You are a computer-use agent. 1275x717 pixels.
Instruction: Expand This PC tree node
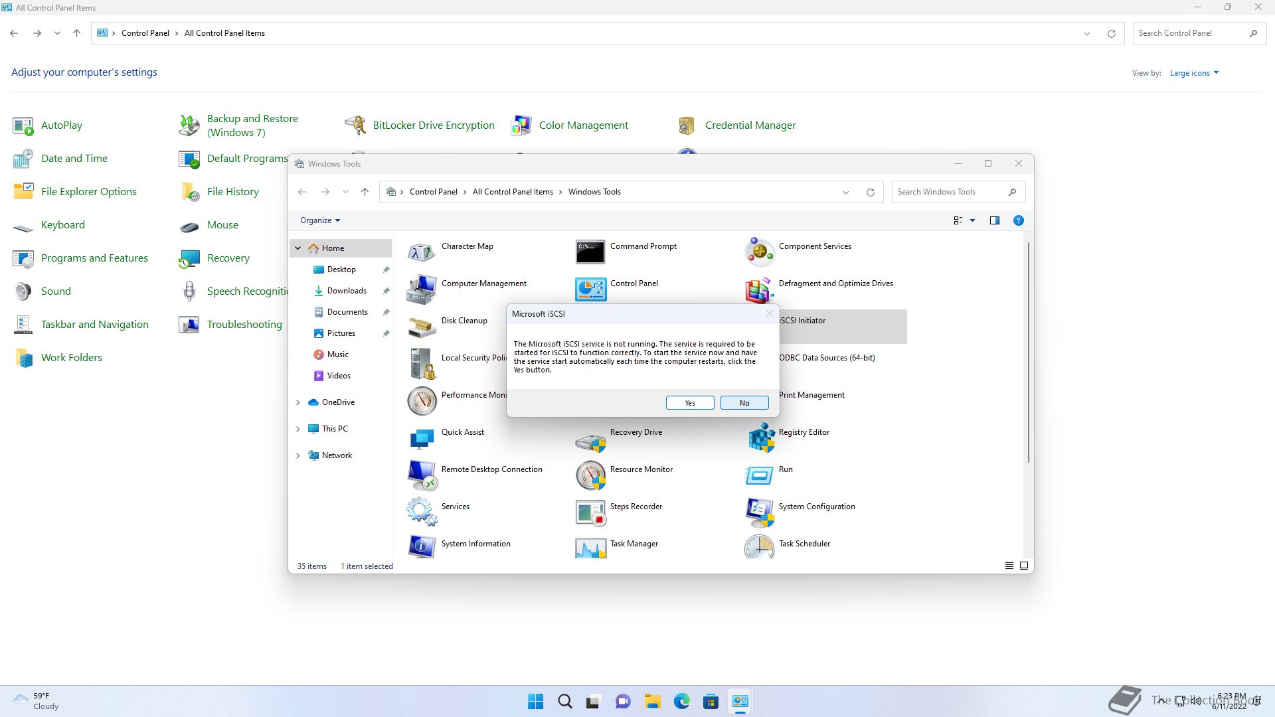[x=298, y=429]
